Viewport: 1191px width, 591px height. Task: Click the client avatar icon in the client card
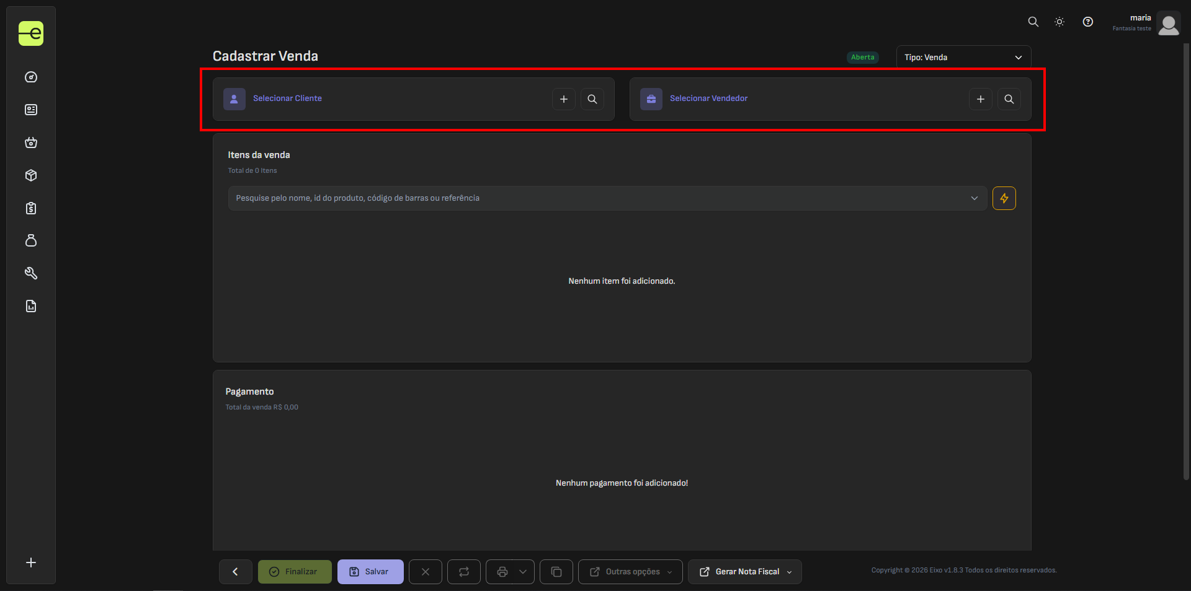point(234,99)
